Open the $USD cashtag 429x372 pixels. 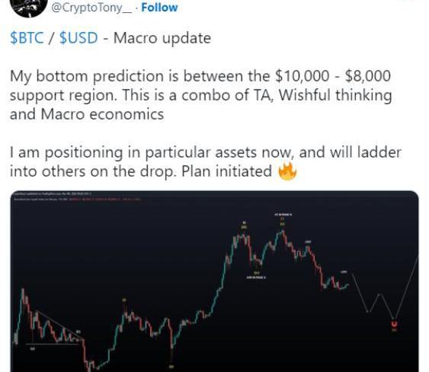click(78, 38)
